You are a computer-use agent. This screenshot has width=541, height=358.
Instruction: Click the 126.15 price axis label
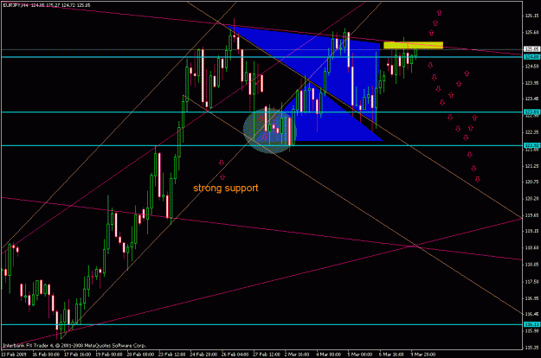pyautogui.click(x=531, y=16)
